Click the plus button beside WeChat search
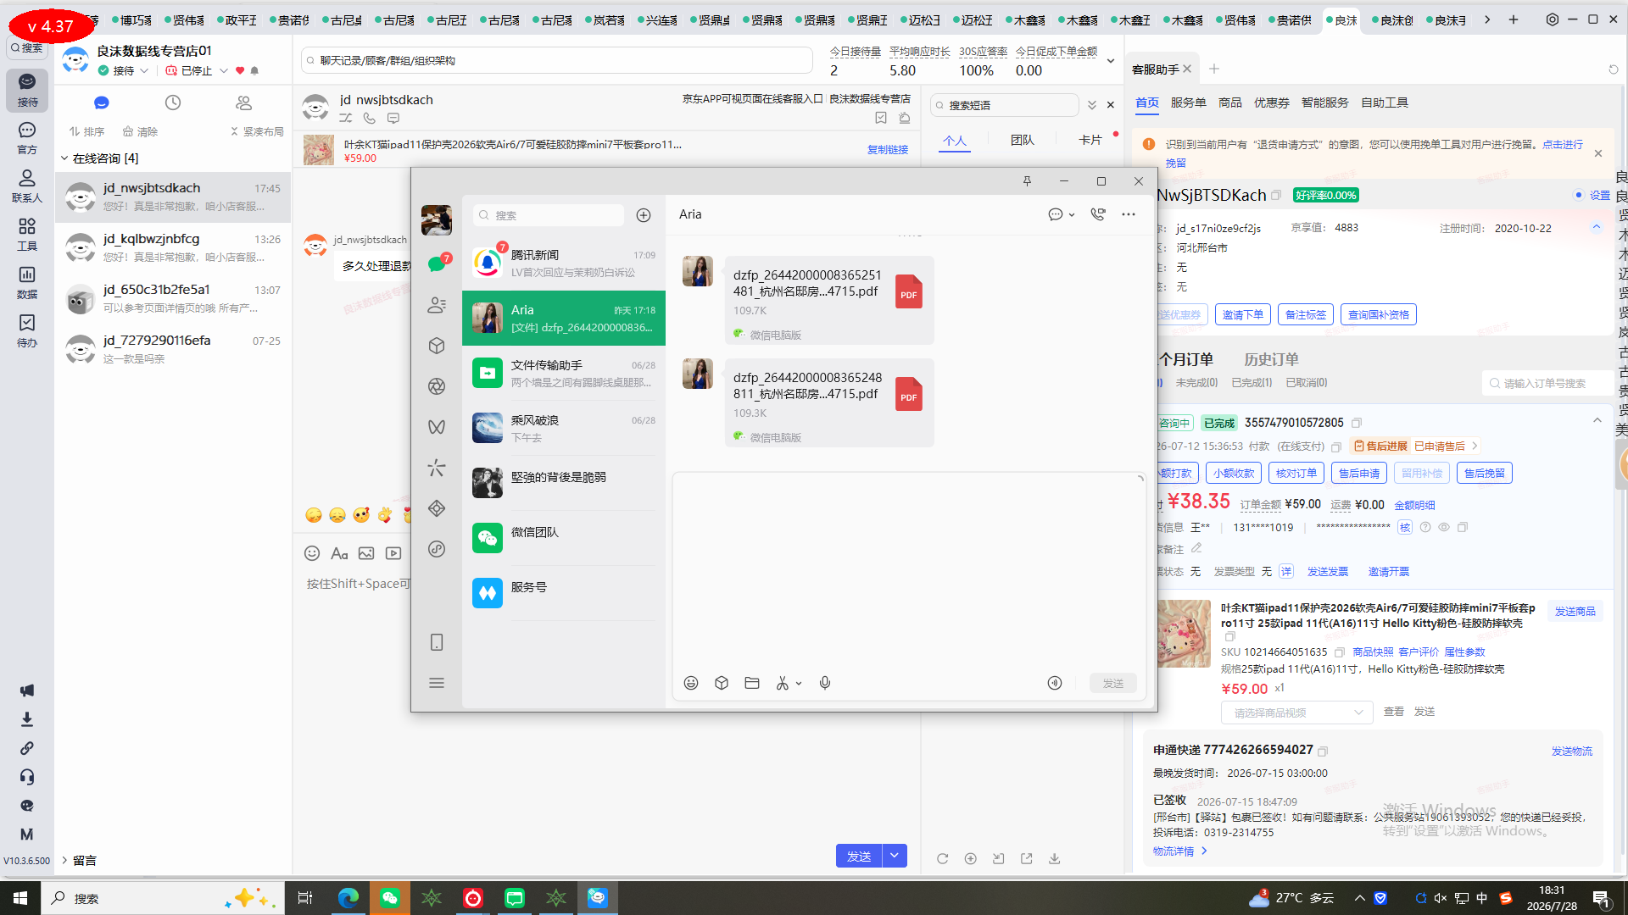The height and width of the screenshot is (915, 1628). pos(644,215)
